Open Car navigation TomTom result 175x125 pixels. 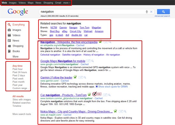pos(64,95)
